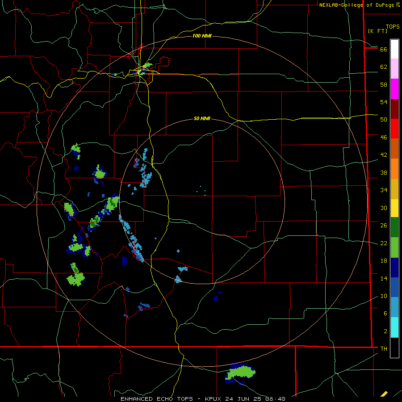Click the dark green legend swatch
The height and width of the screenshot is (402, 402).
point(394,227)
